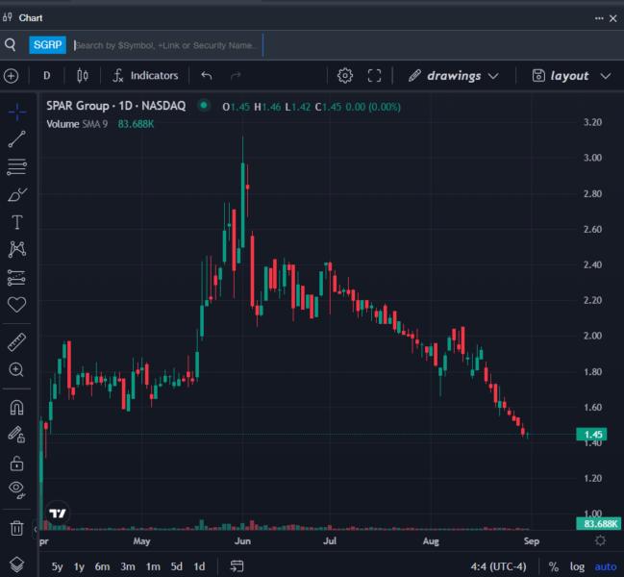This screenshot has width=624, height=577.
Task: Open the heart favorites icons tool
Action: (x=16, y=305)
